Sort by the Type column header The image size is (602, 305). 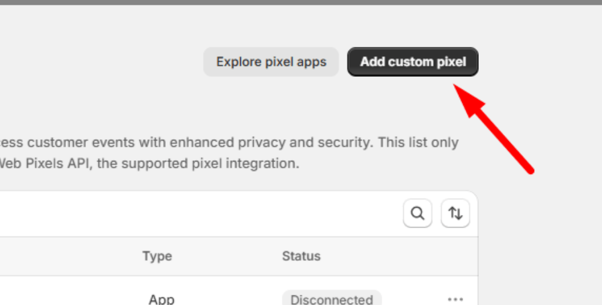point(157,256)
